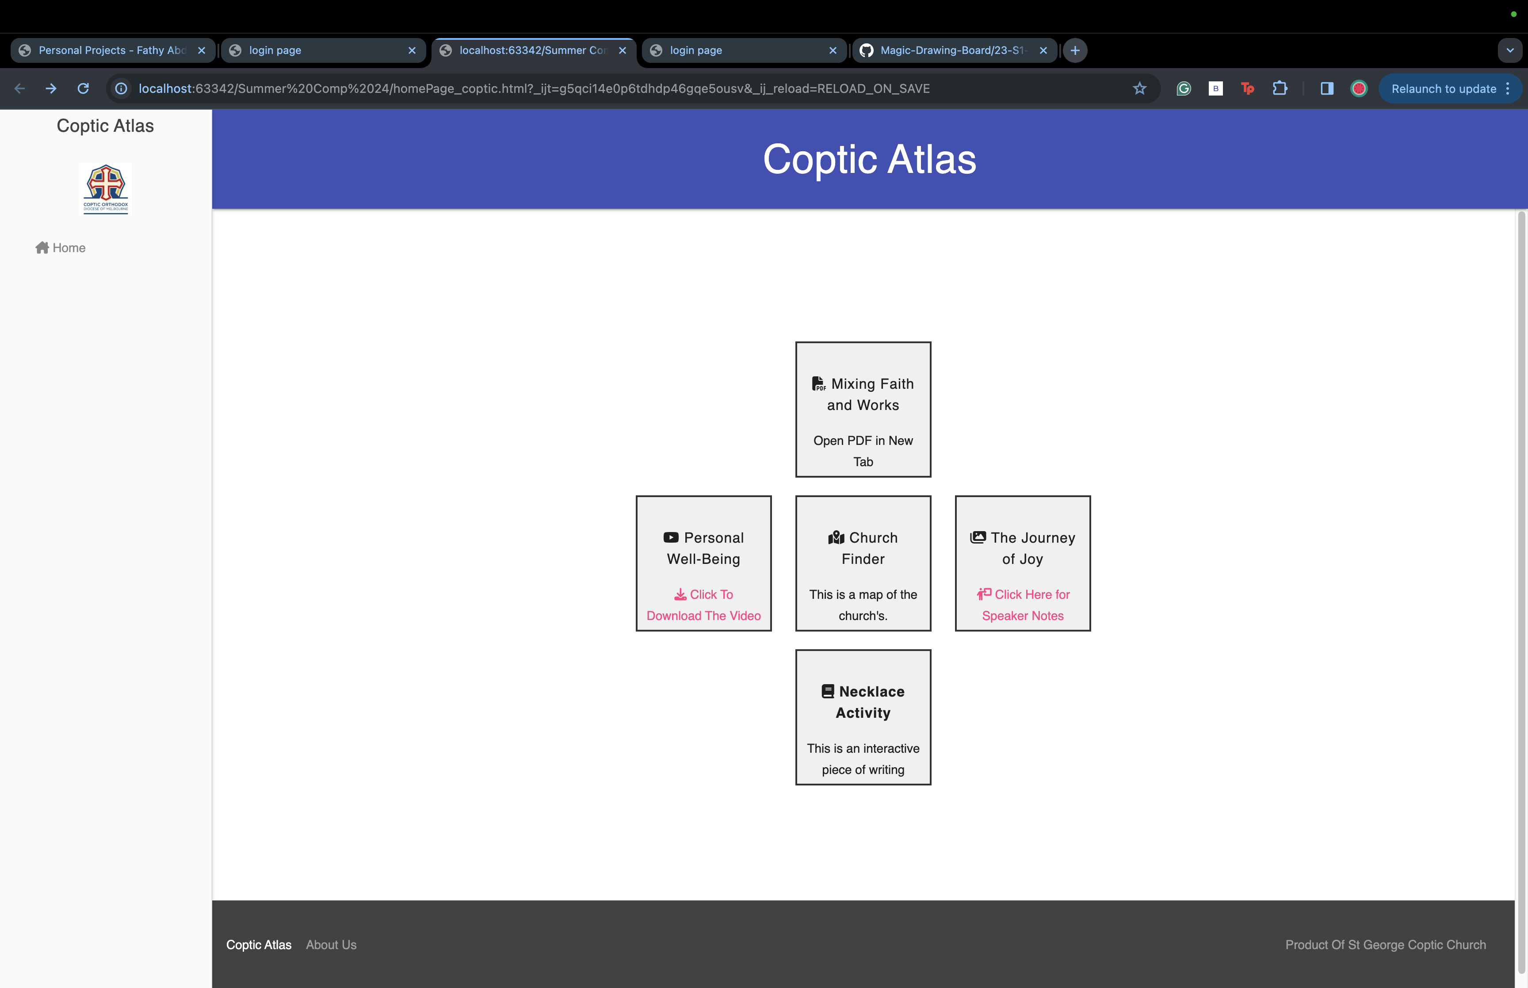Click the Grammarly extension icon

point(1183,88)
